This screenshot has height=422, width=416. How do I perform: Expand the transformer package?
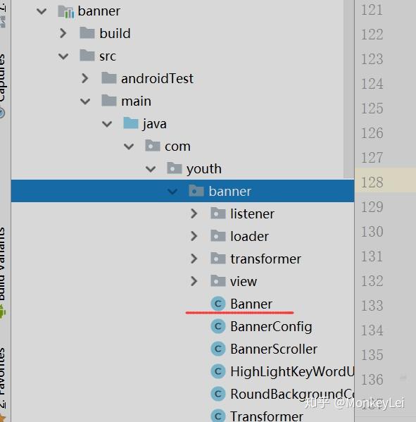click(x=194, y=259)
